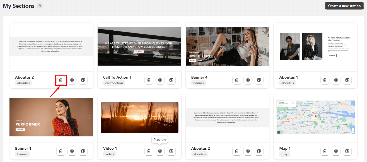Preview the Video 1 section
The width and height of the screenshot is (367, 162).
pos(160,151)
